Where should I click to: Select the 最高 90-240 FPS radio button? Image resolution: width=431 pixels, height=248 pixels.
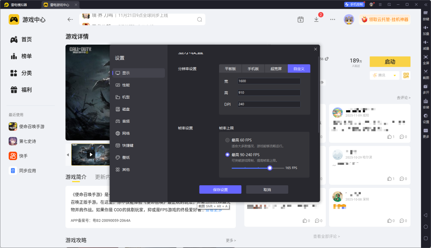coord(227,155)
